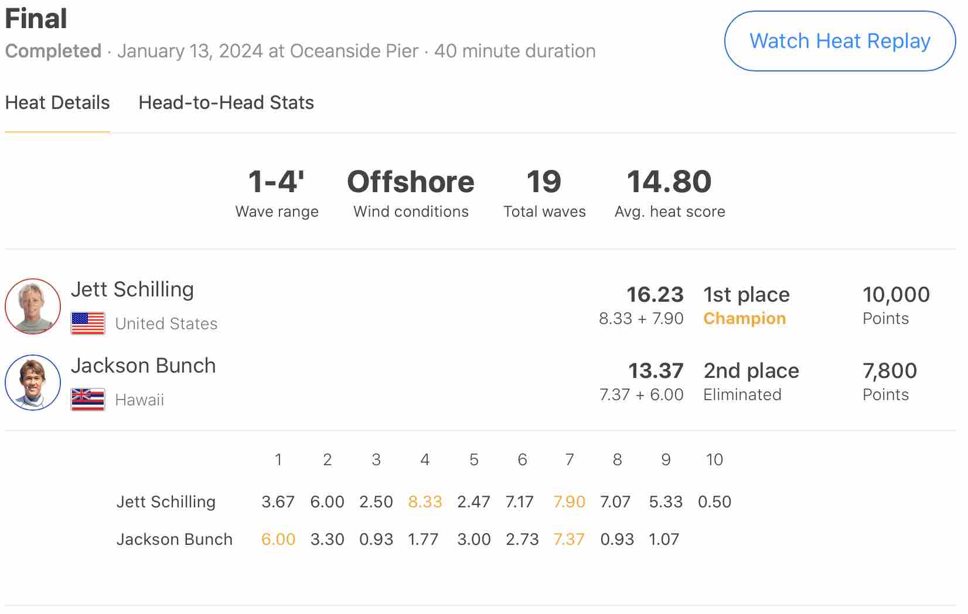Click Jackson Bunch's highlighted 6.00 wave score
The image size is (968, 614).
click(278, 540)
